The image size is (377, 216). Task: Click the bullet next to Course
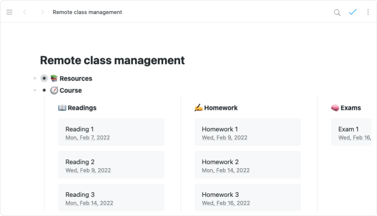tap(44, 90)
